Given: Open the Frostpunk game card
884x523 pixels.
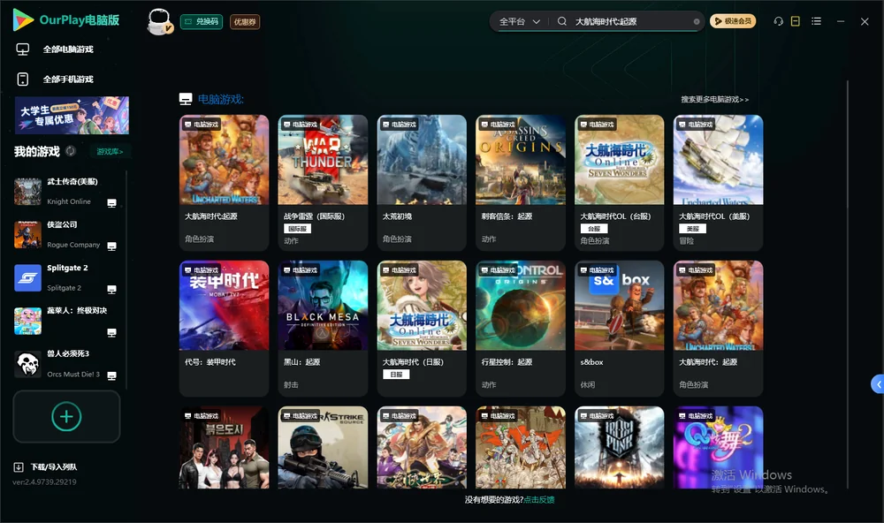Looking at the screenshot, I should (619, 448).
